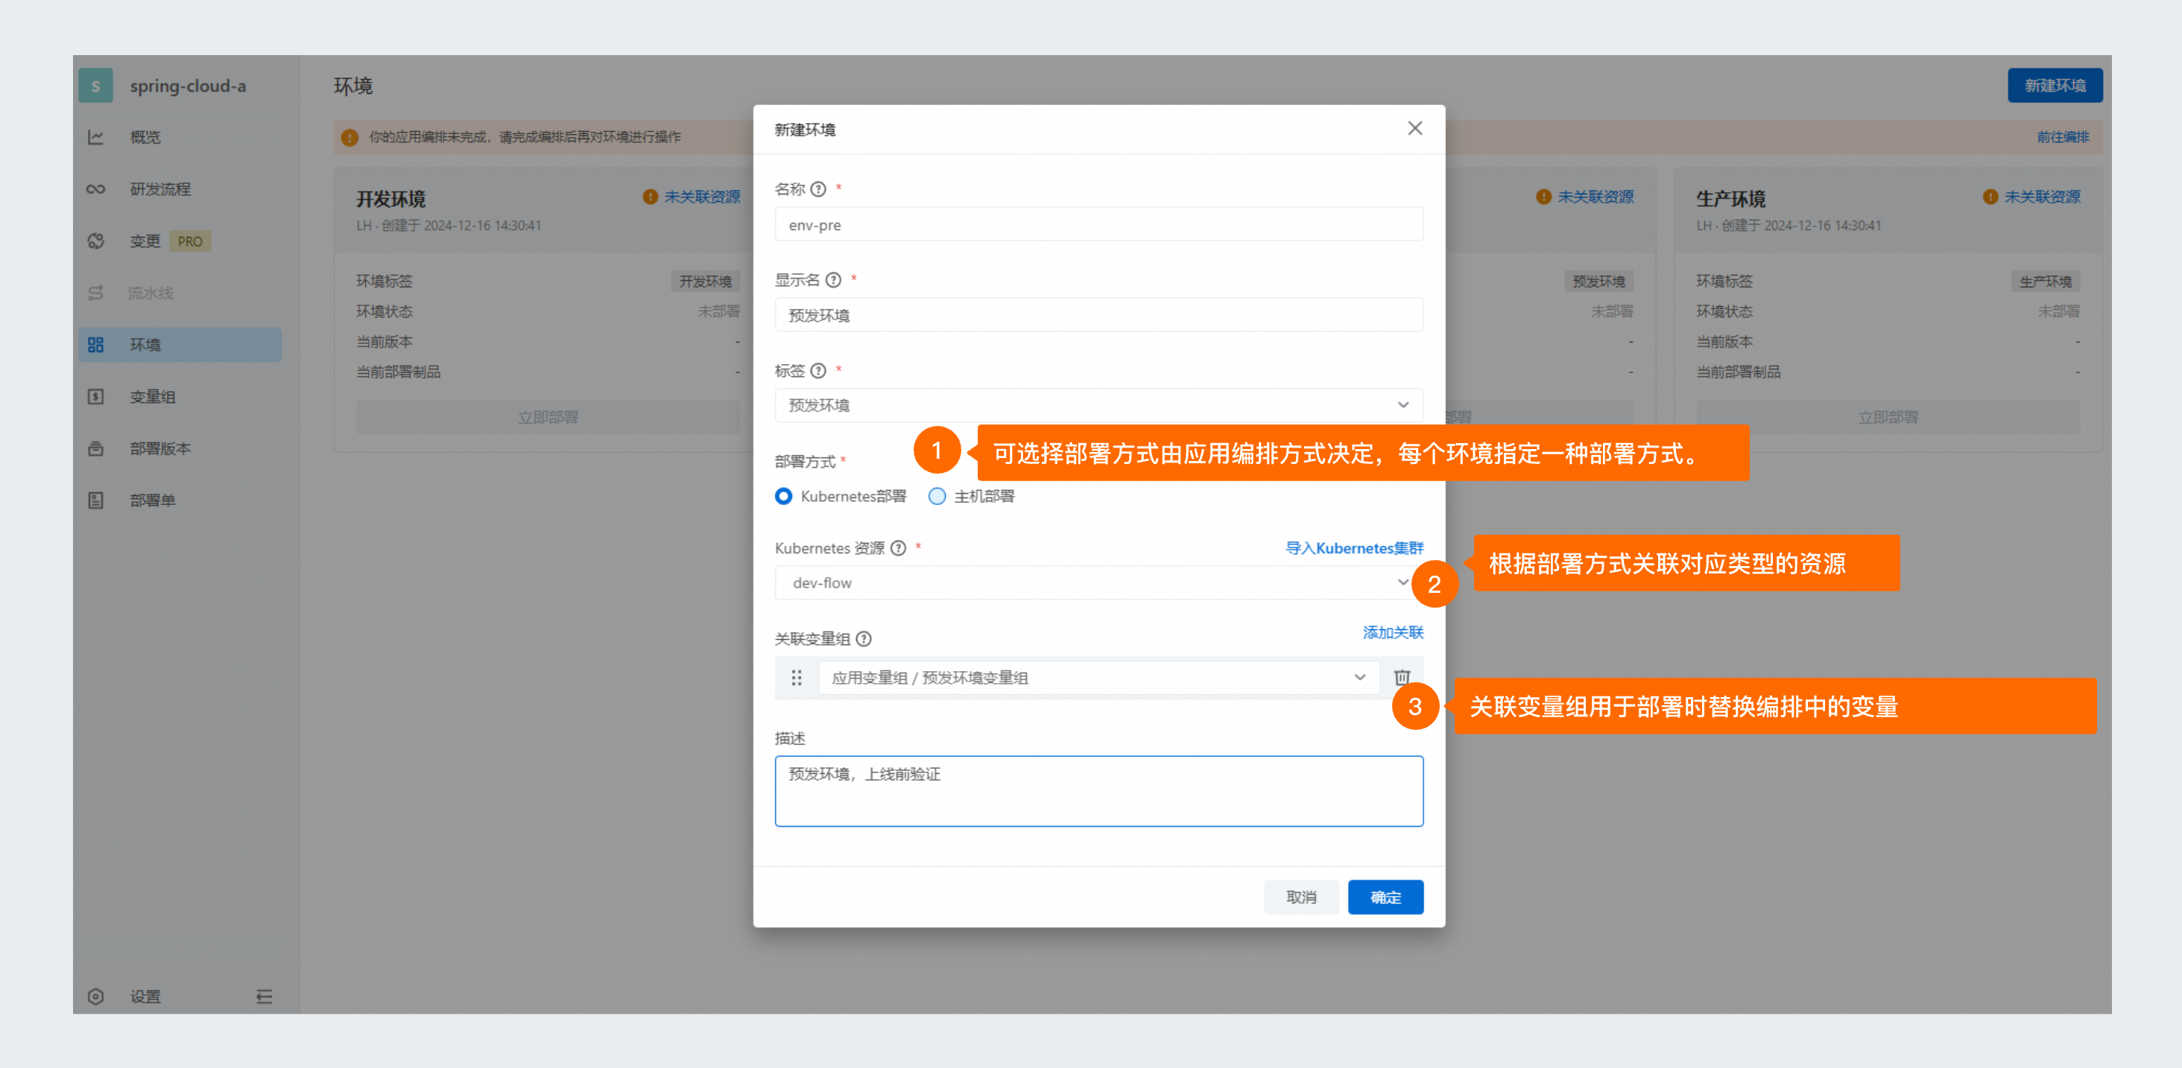Delete the associated variable group via trash icon

pyautogui.click(x=1402, y=677)
